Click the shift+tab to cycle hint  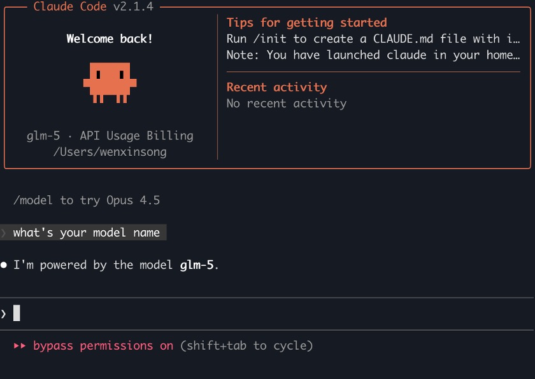pyautogui.click(x=246, y=346)
